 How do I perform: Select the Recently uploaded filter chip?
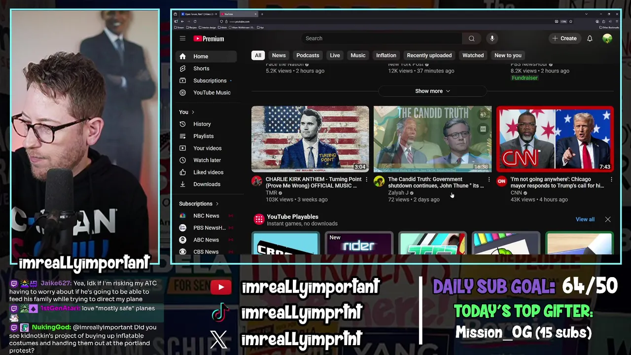click(x=429, y=55)
